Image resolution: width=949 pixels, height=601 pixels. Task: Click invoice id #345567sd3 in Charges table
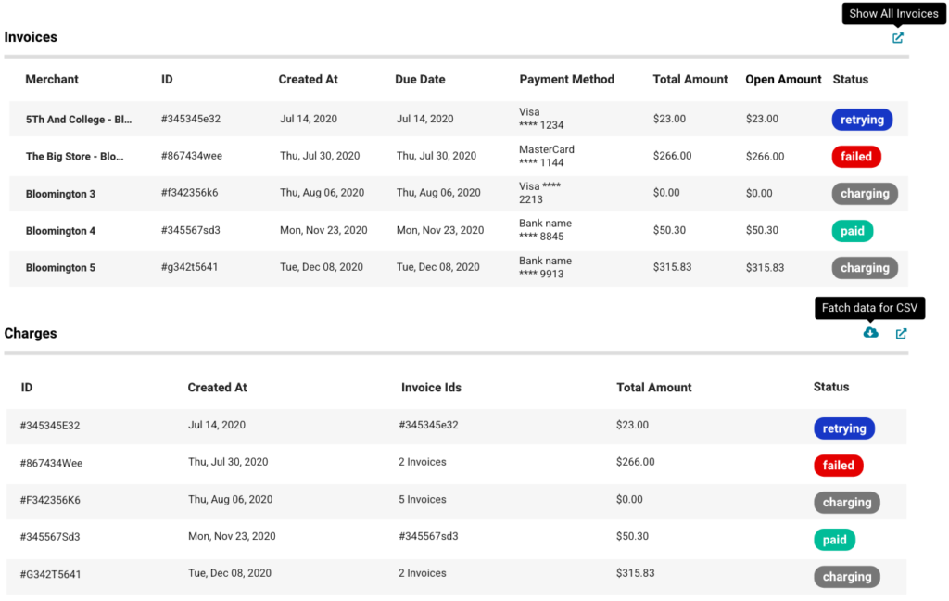(428, 536)
